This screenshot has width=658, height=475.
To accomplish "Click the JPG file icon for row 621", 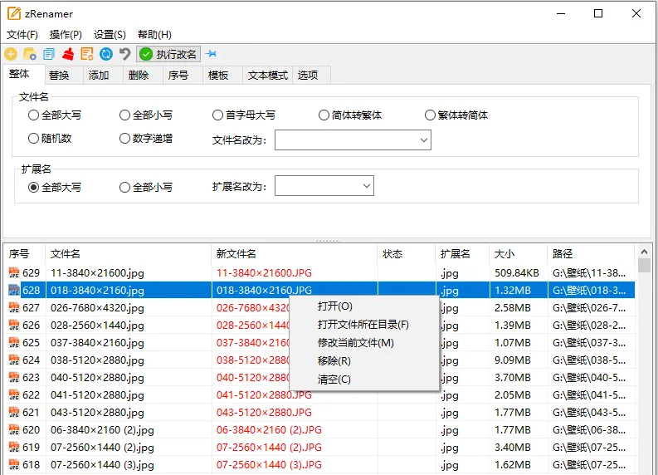I will [14, 413].
